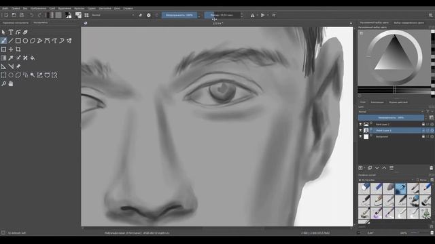Viewport: 435px width, 244px height.
Task: Move the layer up with chevron
Action: [384, 168]
